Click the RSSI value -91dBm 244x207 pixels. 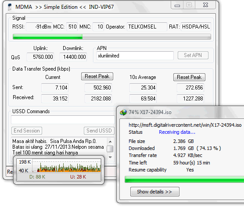(39, 27)
